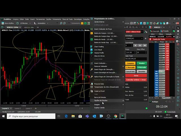Select the circle drawing tool in sidebar
Screen dimensions: 181x136
click(178, 64)
